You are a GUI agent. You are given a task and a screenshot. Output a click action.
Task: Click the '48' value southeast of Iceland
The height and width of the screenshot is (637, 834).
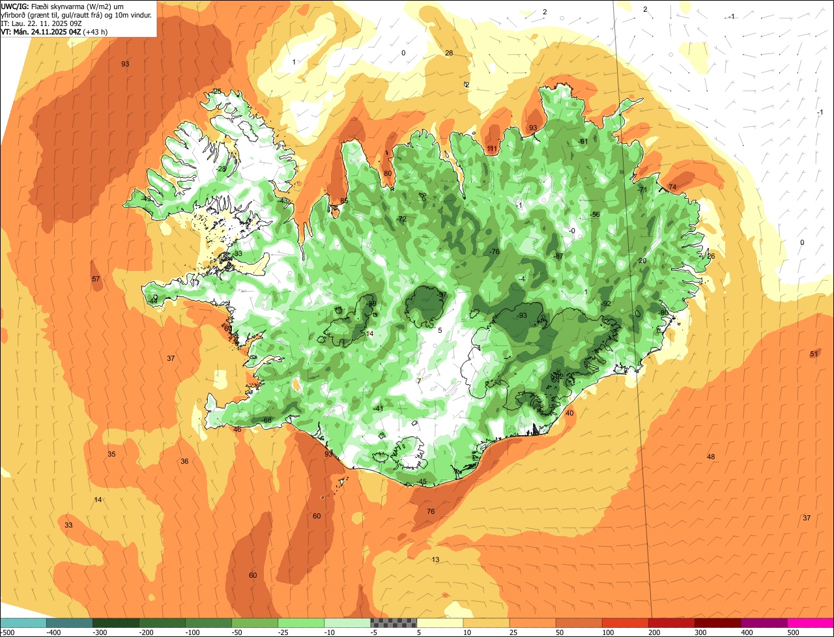click(711, 457)
